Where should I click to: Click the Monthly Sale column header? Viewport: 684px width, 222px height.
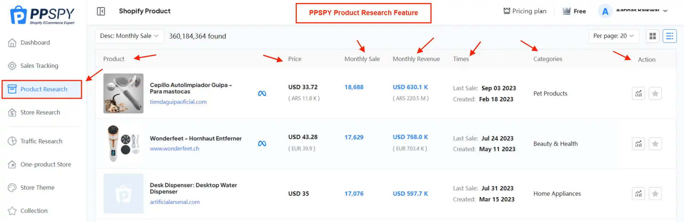pyautogui.click(x=362, y=59)
